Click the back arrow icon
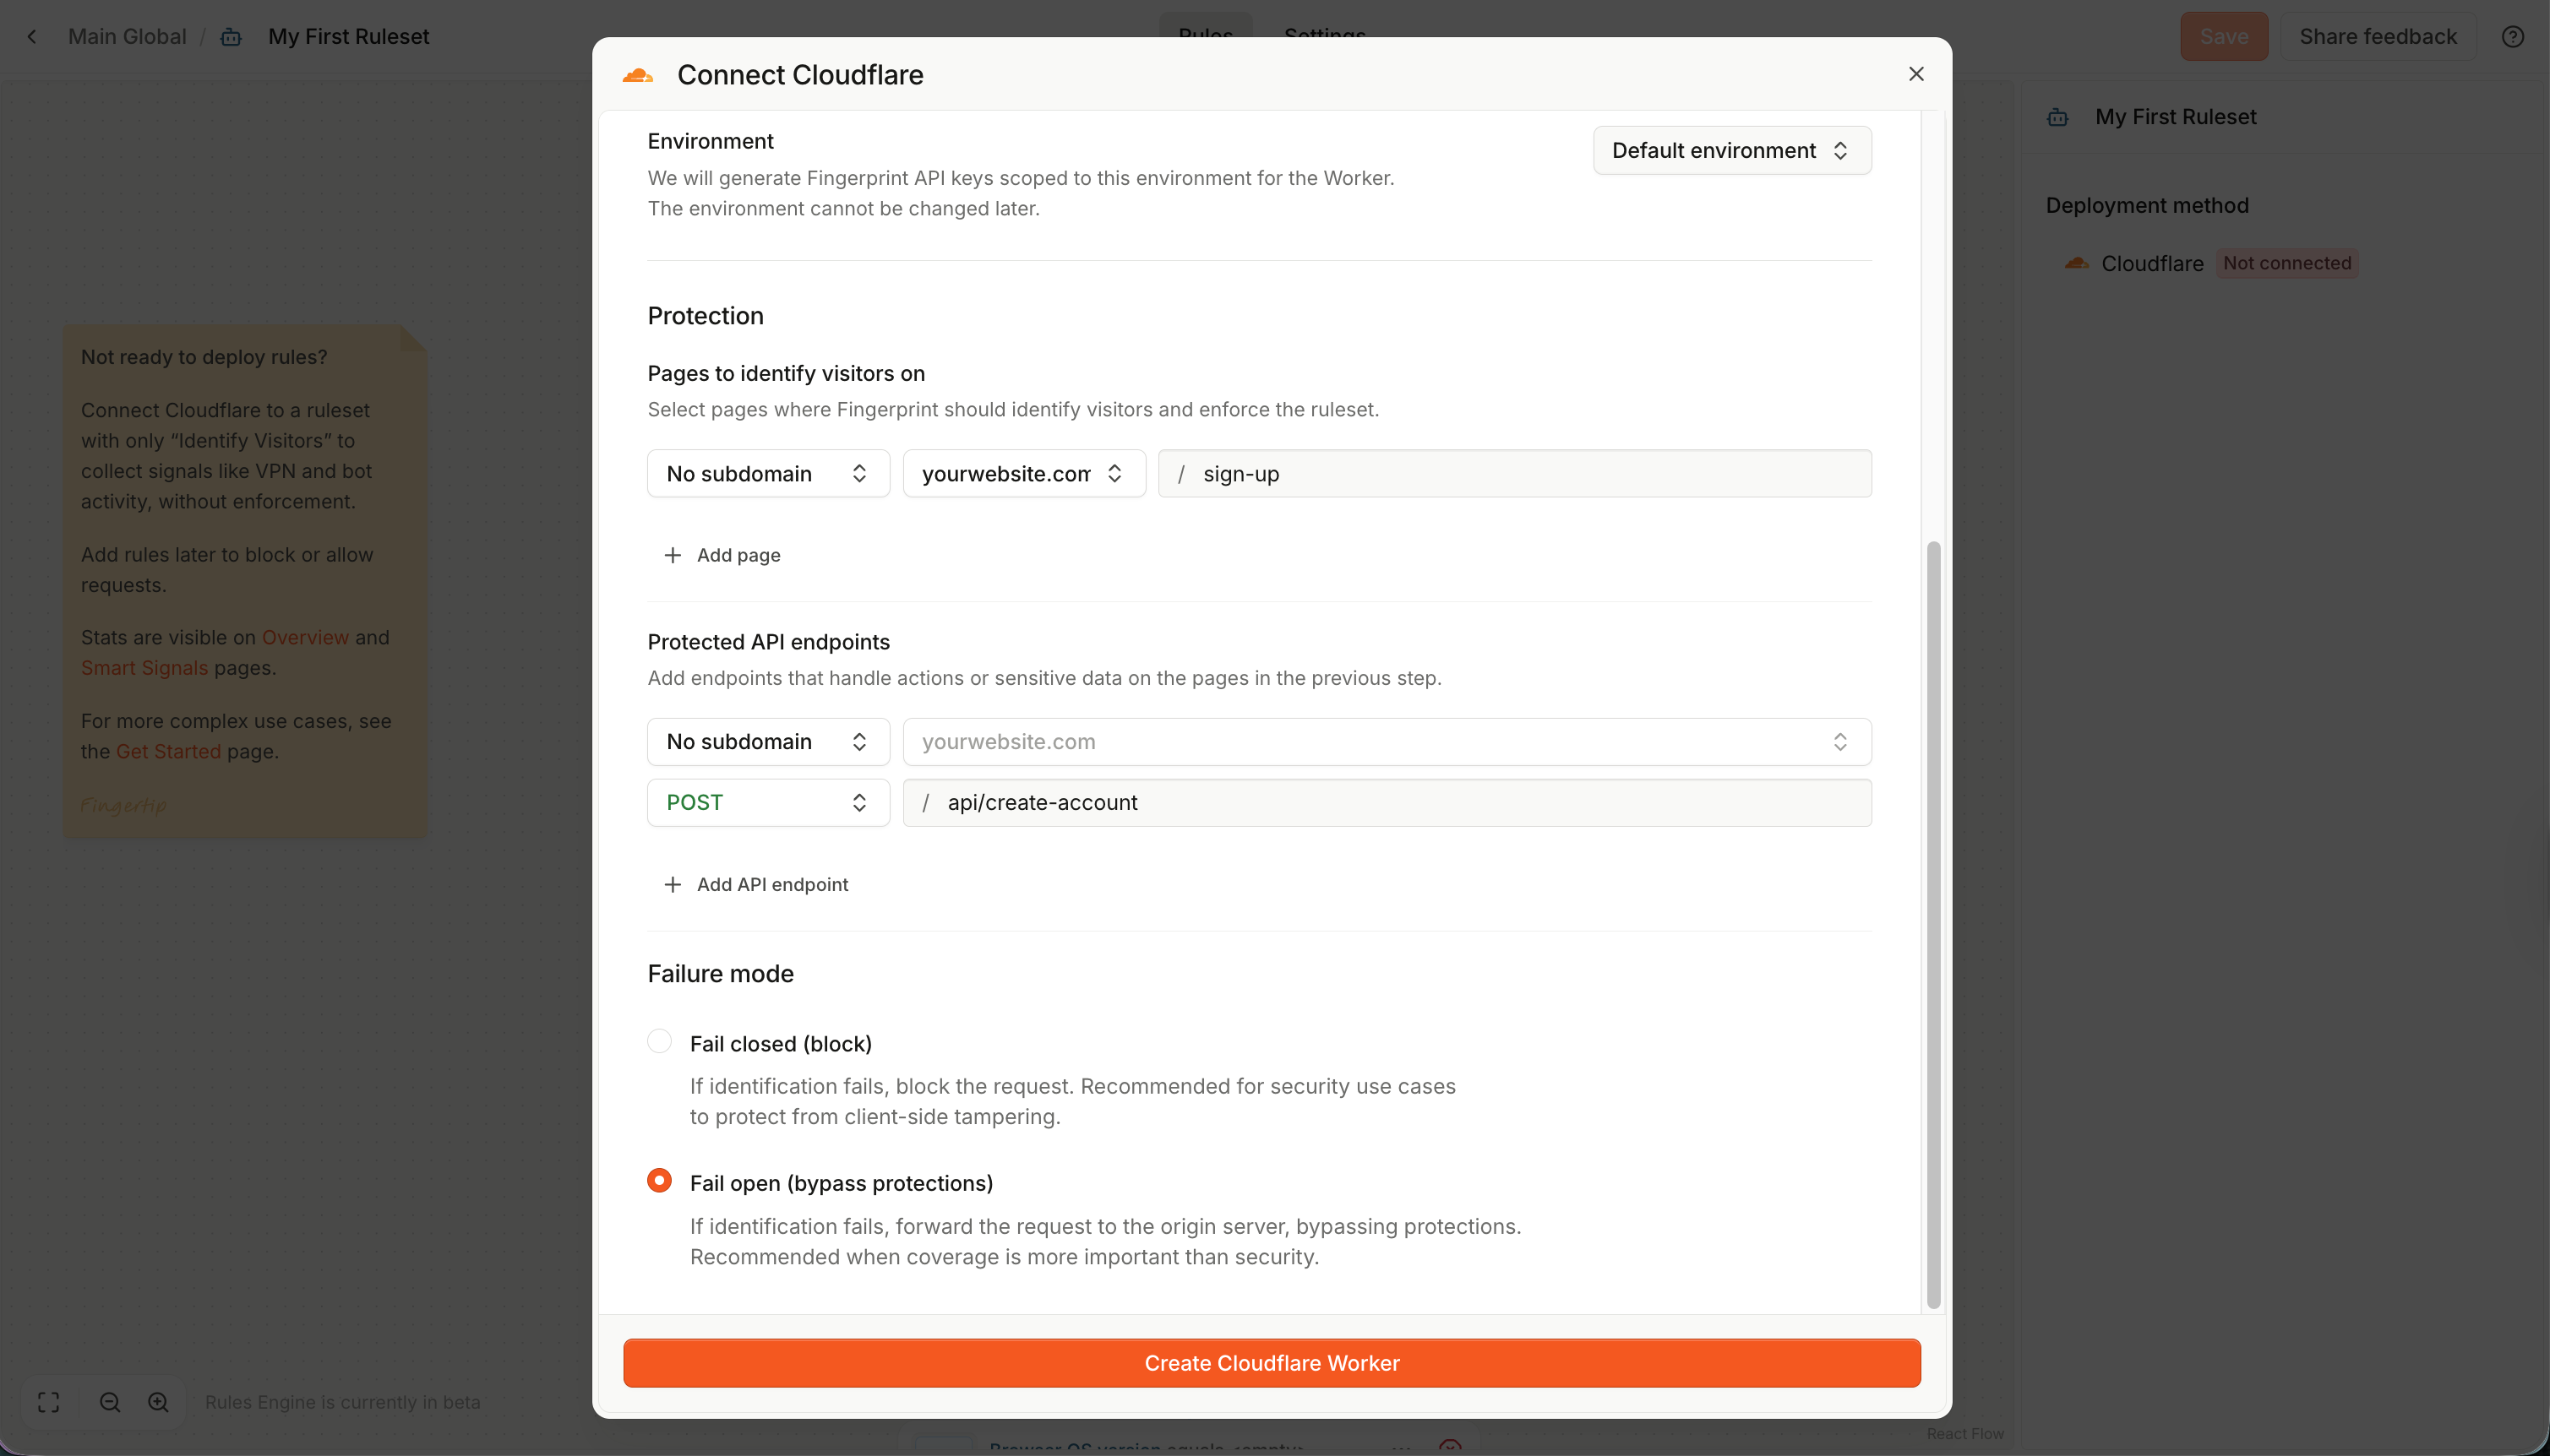The width and height of the screenshot is (2550, 1456). click(32, 37)
